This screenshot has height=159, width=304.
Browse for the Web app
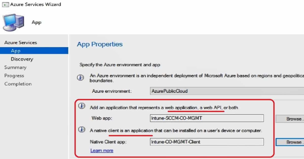(x=290, y=119)
